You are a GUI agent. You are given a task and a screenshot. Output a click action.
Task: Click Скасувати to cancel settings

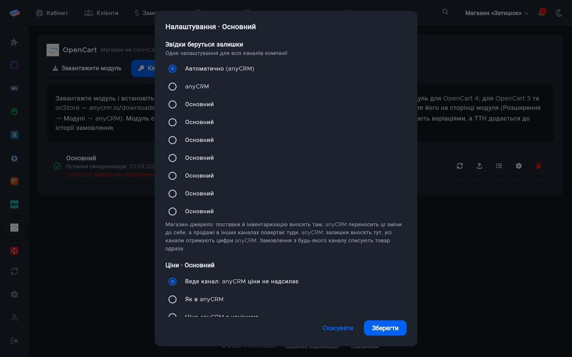(338, 328)
